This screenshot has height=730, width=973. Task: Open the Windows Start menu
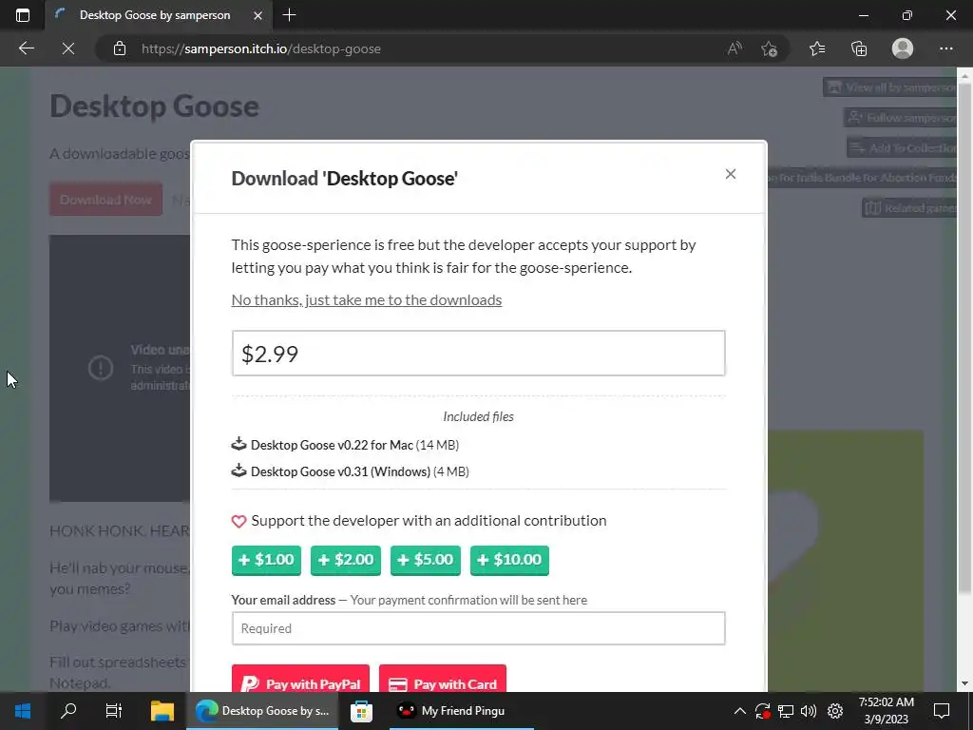point(23,711)
